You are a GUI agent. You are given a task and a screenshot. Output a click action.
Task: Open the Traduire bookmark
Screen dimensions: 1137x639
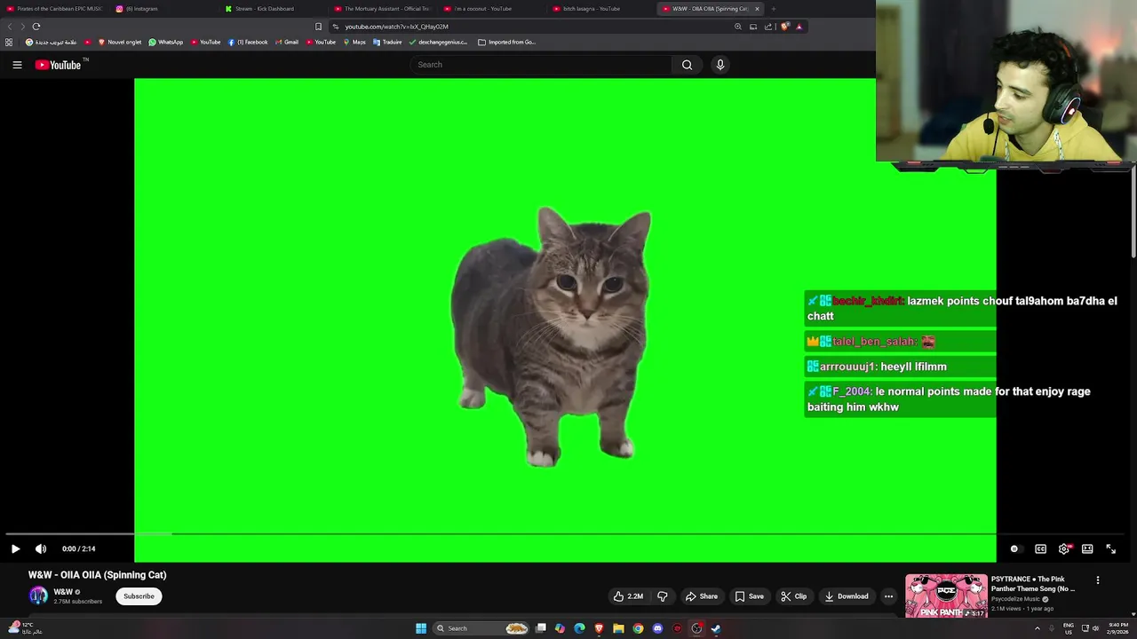[387, 42]
